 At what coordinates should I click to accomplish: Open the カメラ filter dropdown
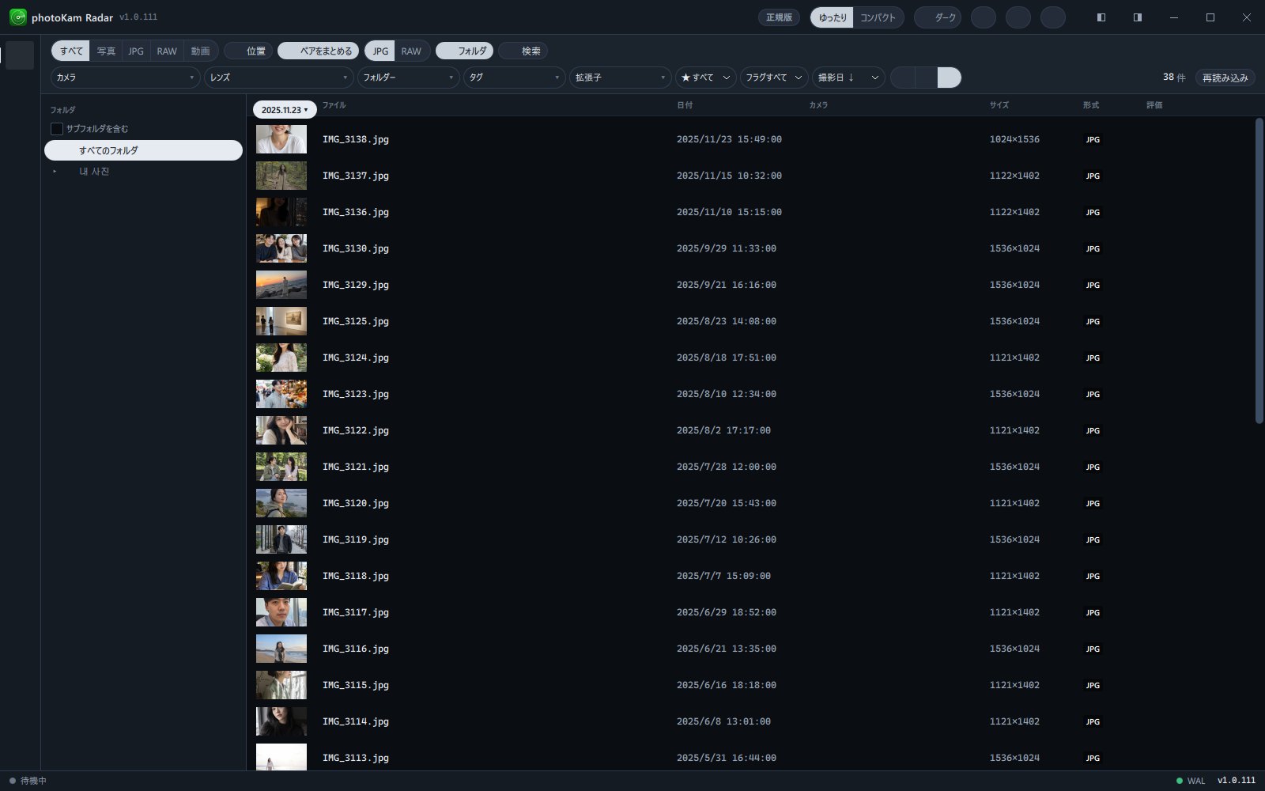point(125,78)
